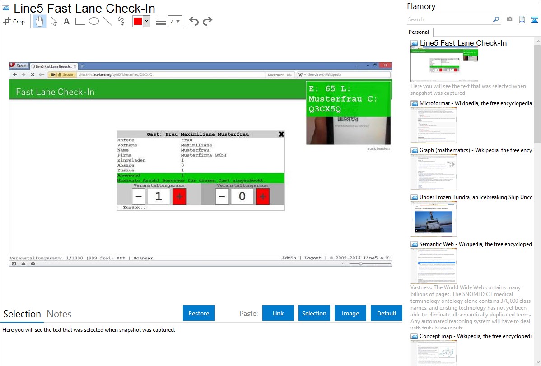Select the text annotation tool

66,21
